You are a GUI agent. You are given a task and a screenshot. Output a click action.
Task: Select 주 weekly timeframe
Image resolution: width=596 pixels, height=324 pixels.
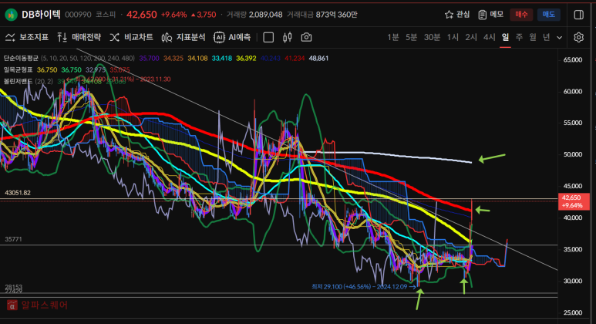tap(519, 37)
